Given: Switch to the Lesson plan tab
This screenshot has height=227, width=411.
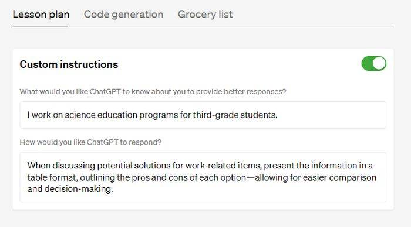Looking at the screenshot, I should coord(41,15).
